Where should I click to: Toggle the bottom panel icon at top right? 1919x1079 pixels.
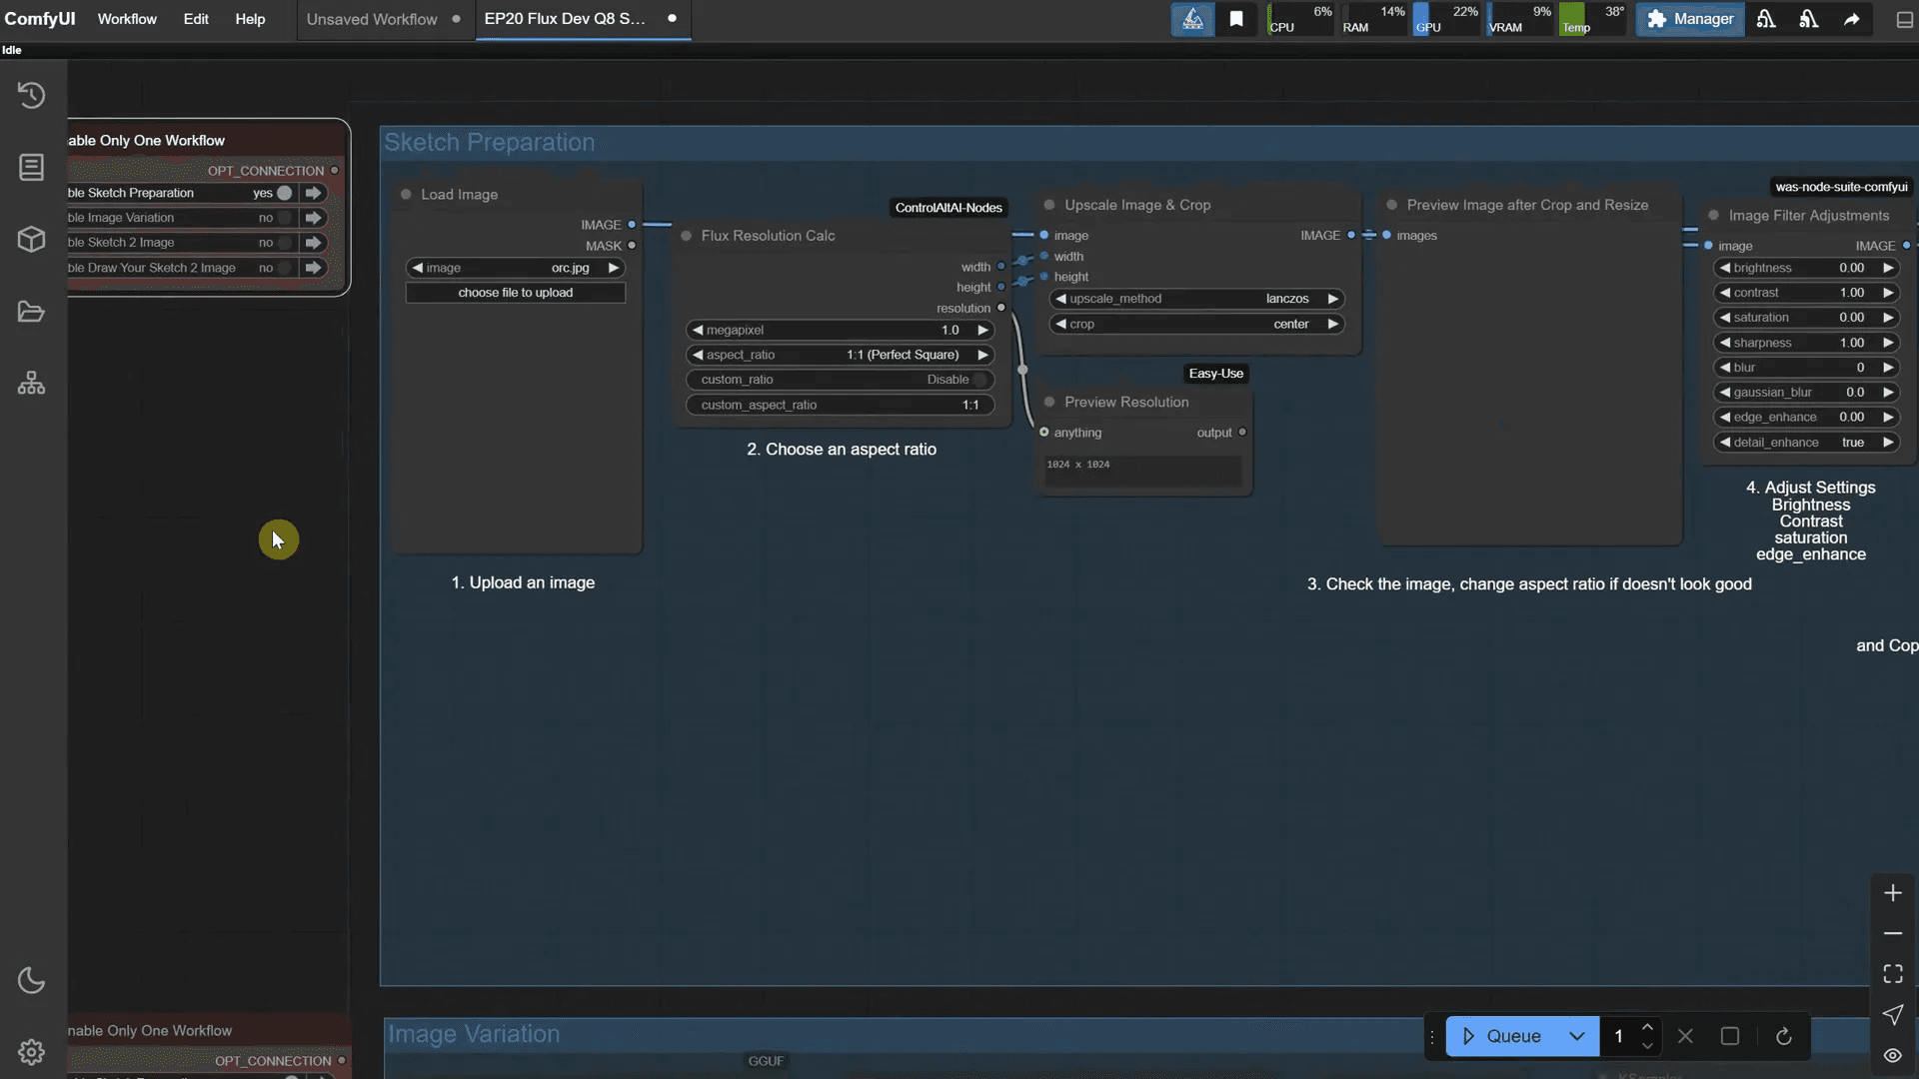(1905, 19)
